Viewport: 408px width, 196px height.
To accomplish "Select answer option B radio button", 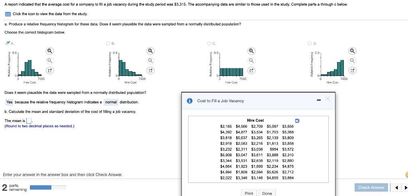I will (x=108, y=43).
